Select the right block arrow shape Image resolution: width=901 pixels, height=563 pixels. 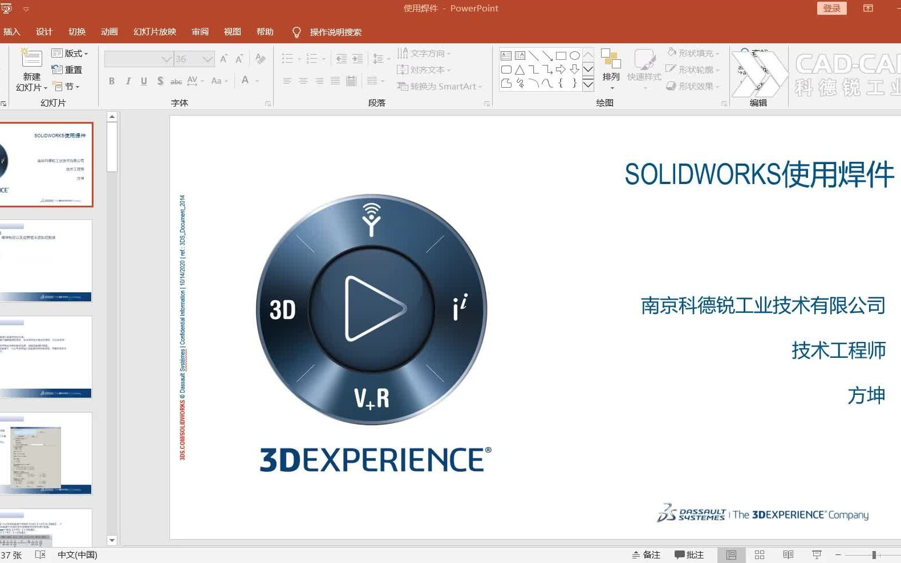561,70
